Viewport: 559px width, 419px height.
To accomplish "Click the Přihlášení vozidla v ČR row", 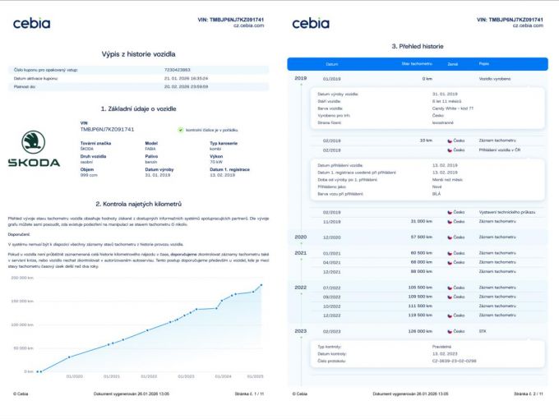I will coord(419,150).
